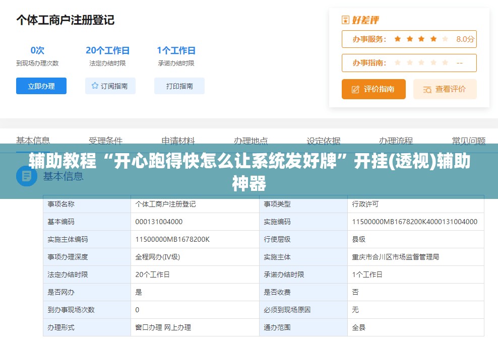Click the 行政许可 value cell
Image resolution: width=498 pixels, height=343 pixels.
coord(416,204)
